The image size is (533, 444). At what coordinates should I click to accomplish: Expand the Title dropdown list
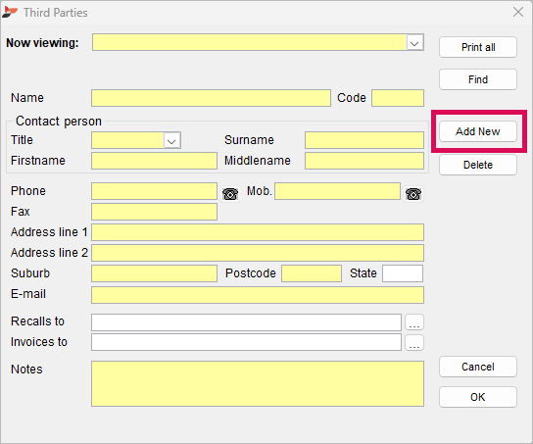[171, 140]
